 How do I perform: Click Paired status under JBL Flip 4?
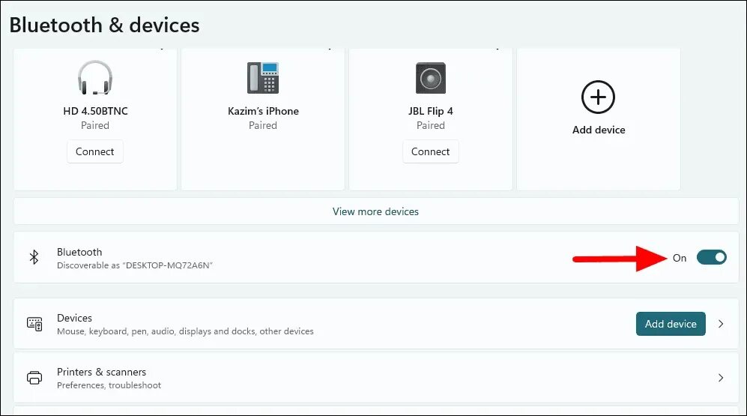coord(431,125)
